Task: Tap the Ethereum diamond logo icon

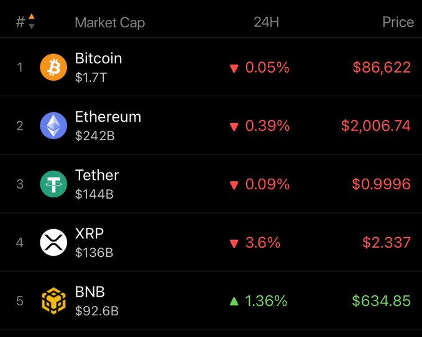Action: pos(53,125)
